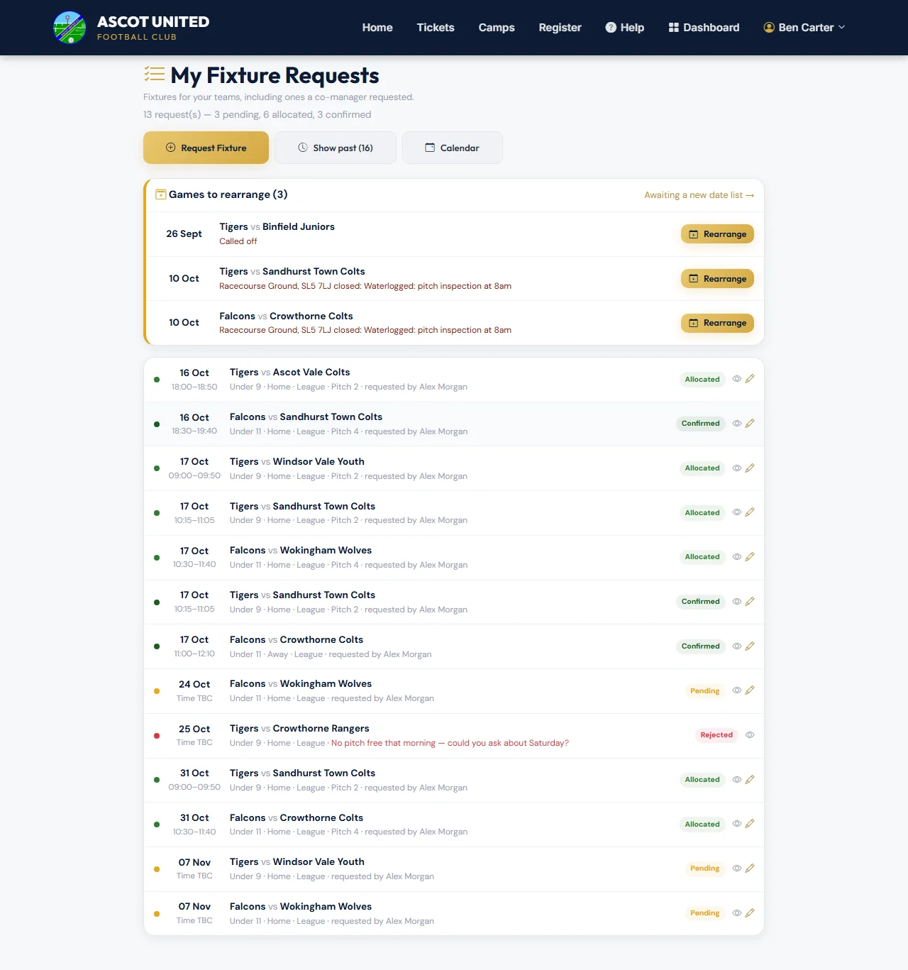The height and width of the screenshot is (970, 908).
Task: Rearrange the 26 Sept Tigers vs Binfield Juniors game
Action: (x=717, y=234)
